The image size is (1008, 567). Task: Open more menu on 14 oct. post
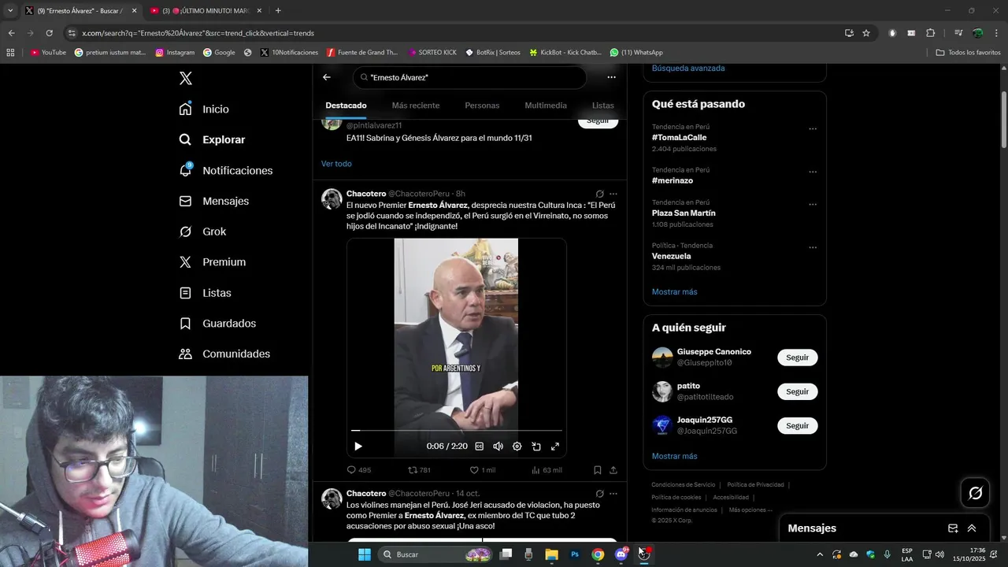coord(613,494)
